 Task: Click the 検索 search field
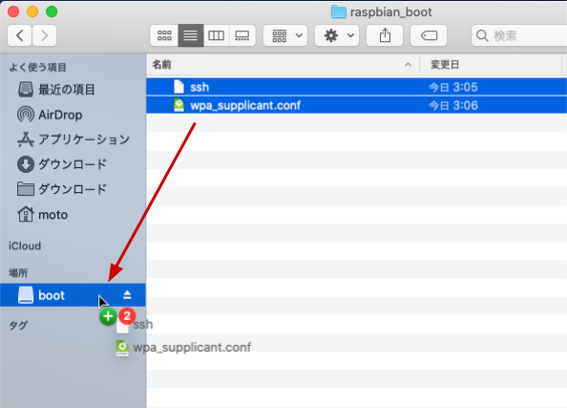coord(519,35)
